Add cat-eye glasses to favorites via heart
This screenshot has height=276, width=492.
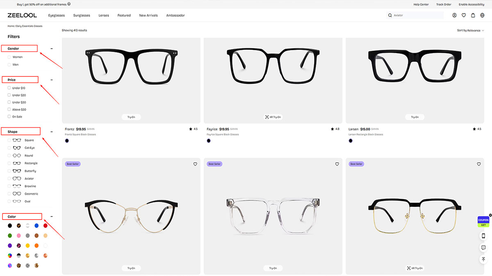pos(195,164)
